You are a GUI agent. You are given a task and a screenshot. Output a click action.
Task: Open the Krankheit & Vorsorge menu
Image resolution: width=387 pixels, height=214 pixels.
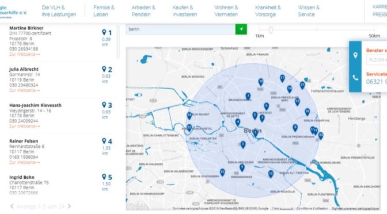268,11
